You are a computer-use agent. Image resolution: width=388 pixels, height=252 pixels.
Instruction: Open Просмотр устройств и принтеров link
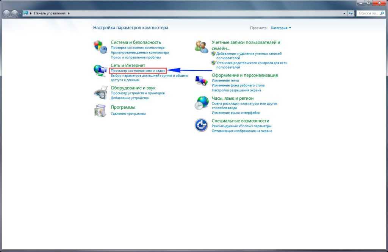point(138,93)
